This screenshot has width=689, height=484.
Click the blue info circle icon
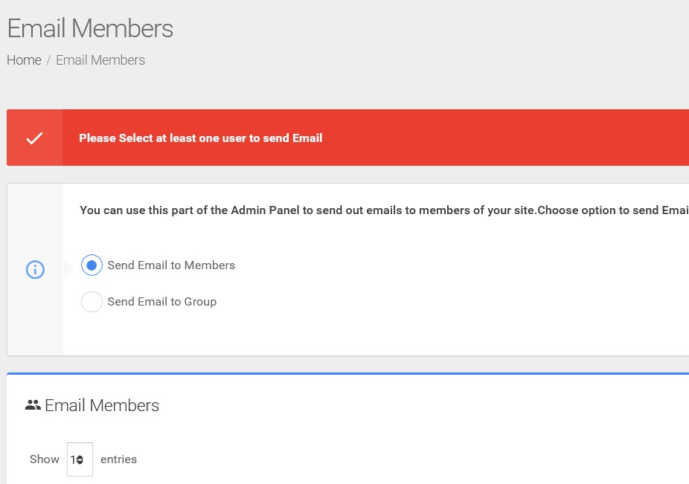coord(35,269)
